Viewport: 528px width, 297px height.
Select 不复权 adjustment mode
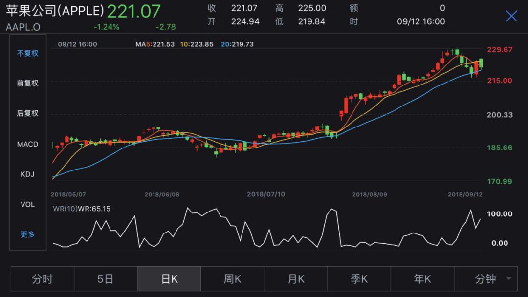[x=27, y=53]
